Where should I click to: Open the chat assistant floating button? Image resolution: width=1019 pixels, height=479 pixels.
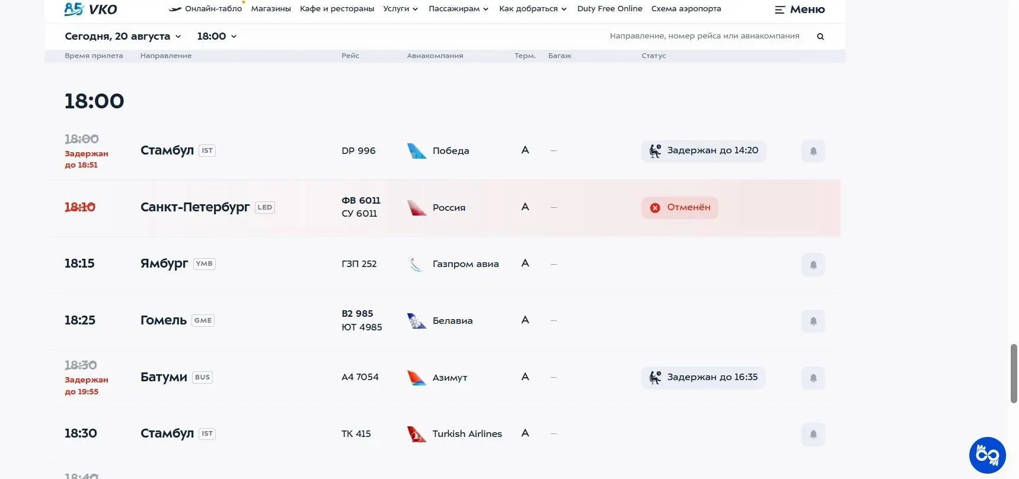(x=988, y=455)
